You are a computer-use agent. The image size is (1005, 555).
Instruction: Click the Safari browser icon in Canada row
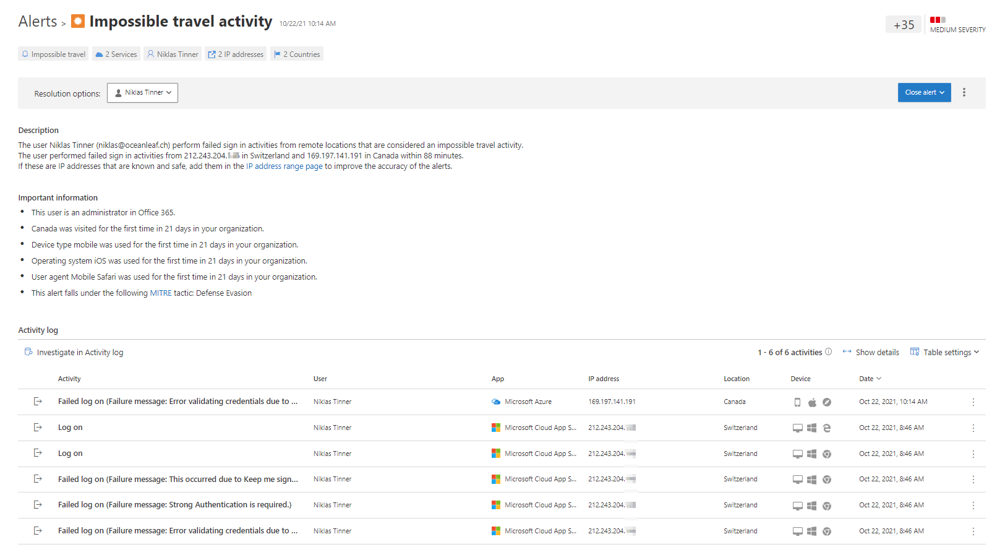(827, 403)
